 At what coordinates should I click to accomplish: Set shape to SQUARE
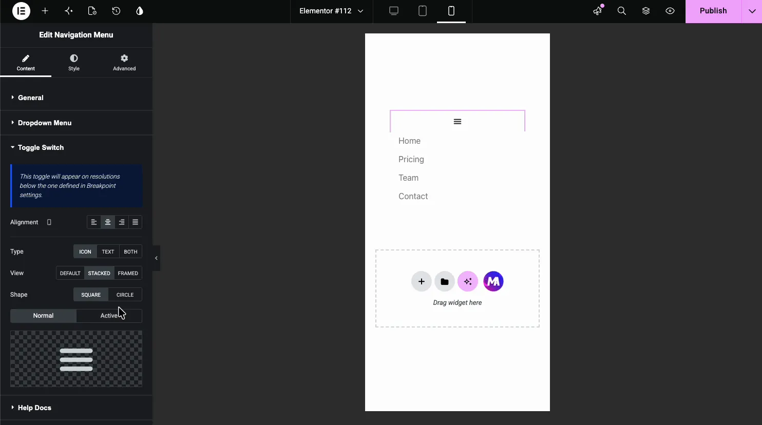(x=91, y=295)
